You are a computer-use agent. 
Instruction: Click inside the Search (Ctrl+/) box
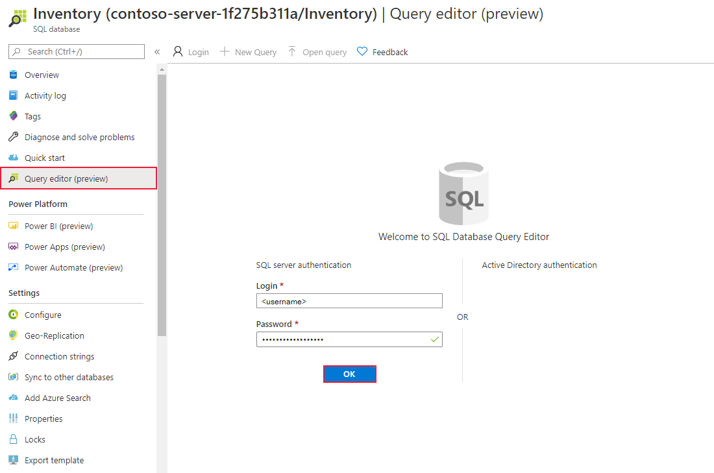coord(76,51)
